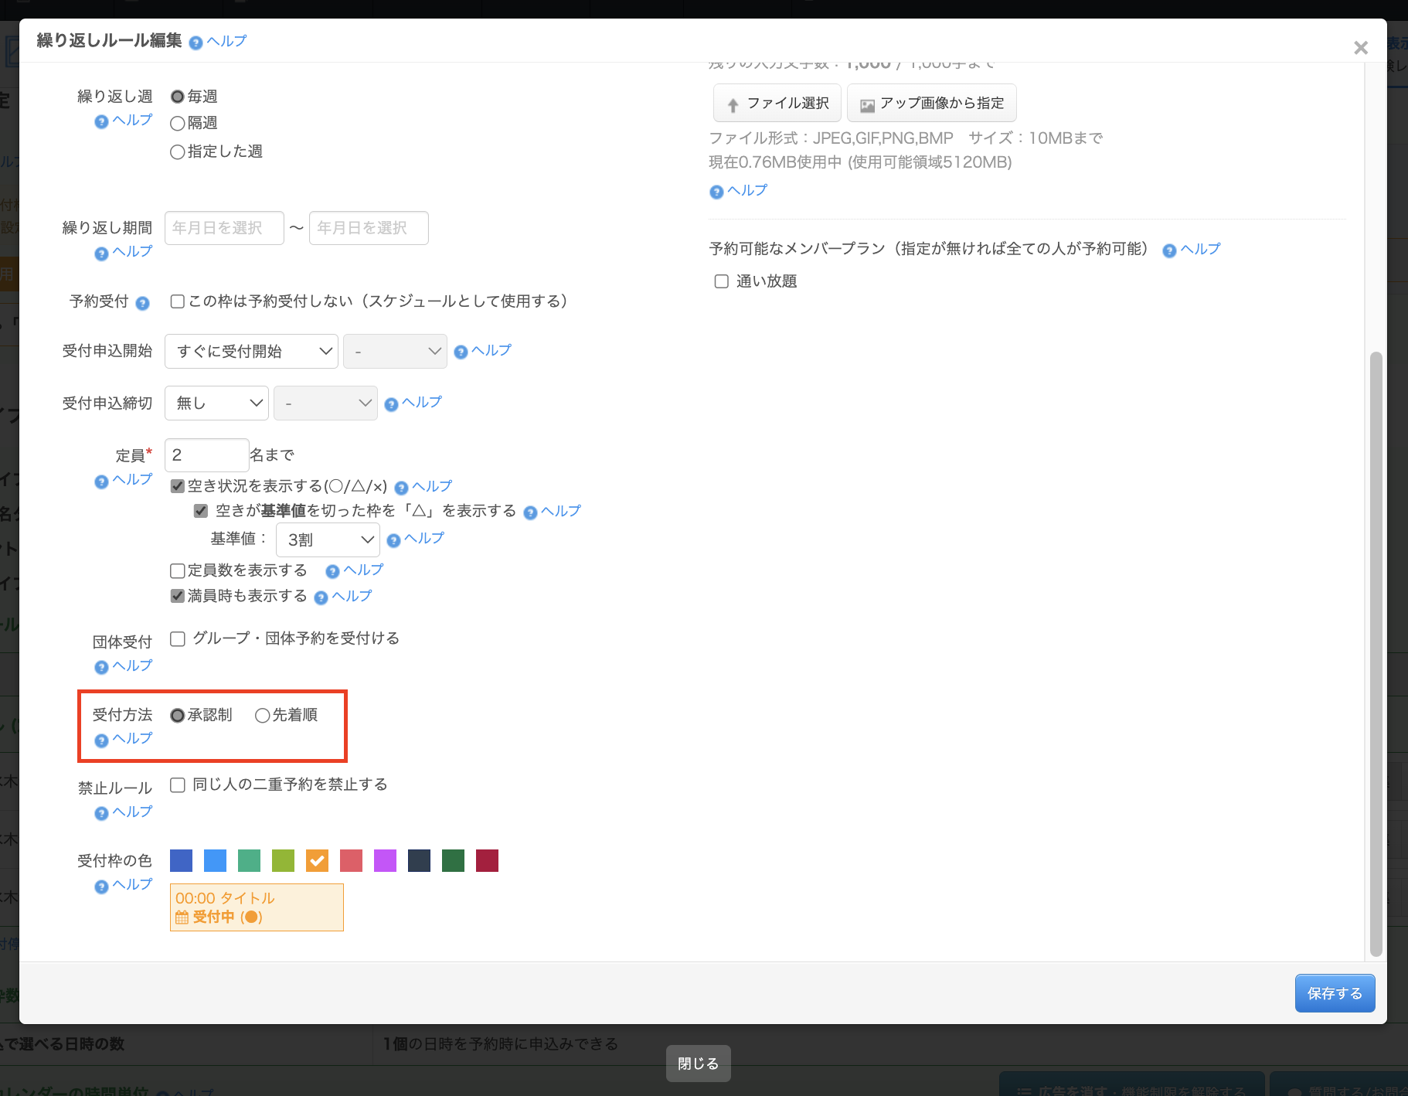Click the 保存する button
Screen dimensions: 1408x1096
click(x=1334, y=993)
